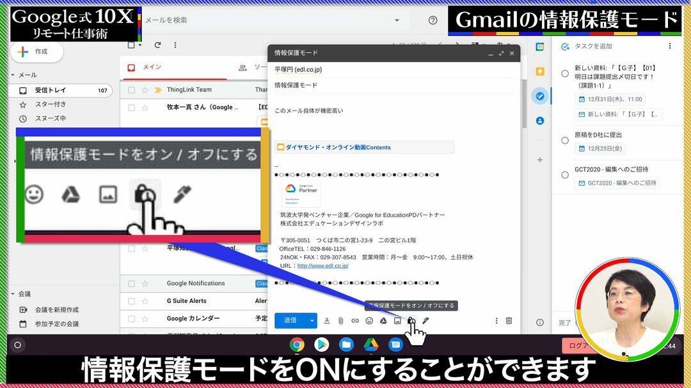
Task: Open the search options dropdown arrow
Action: coord(397,20)
